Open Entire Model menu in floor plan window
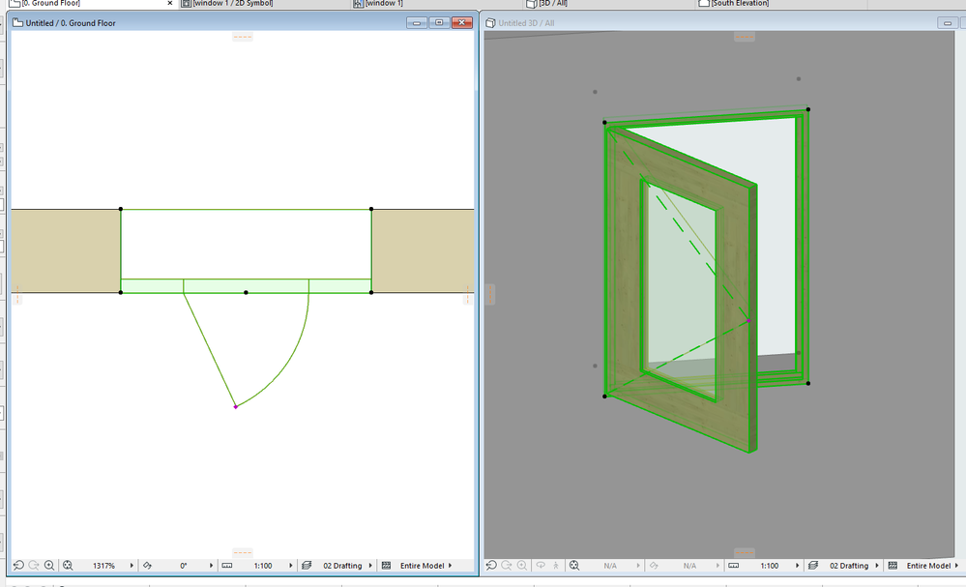The height and width of the screenshot is (587, 966). (x=451, y=566)
